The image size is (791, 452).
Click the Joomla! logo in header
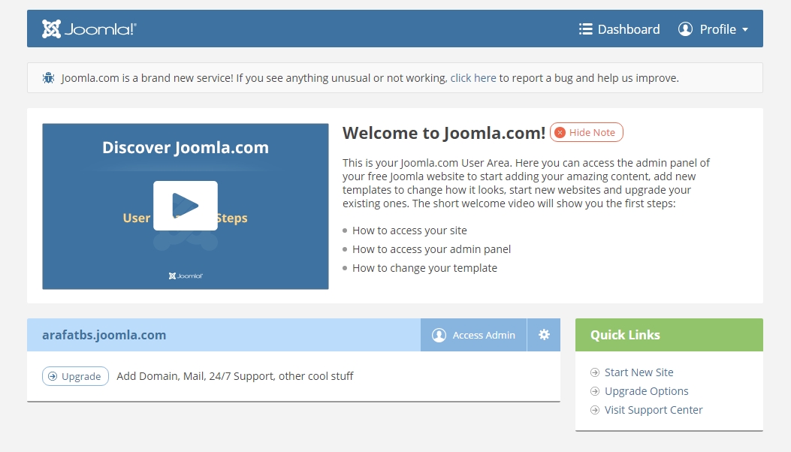coord(89,29)
